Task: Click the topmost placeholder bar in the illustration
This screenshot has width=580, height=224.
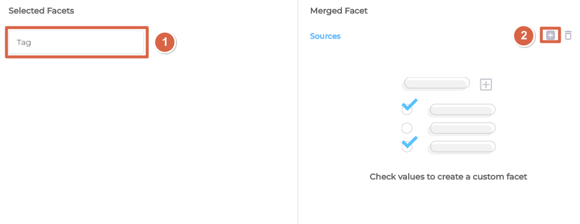Action: tap(436, 83)
